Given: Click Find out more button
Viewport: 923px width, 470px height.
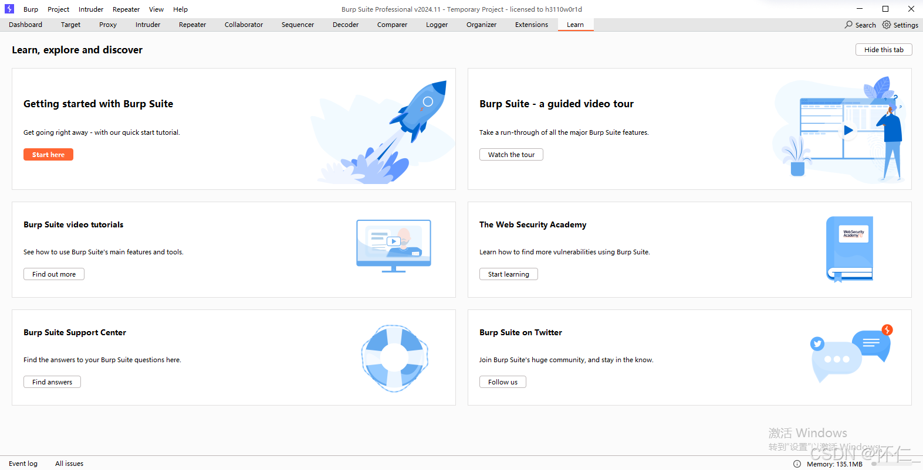Looking at the screenshot, I should tap(54, 274).
